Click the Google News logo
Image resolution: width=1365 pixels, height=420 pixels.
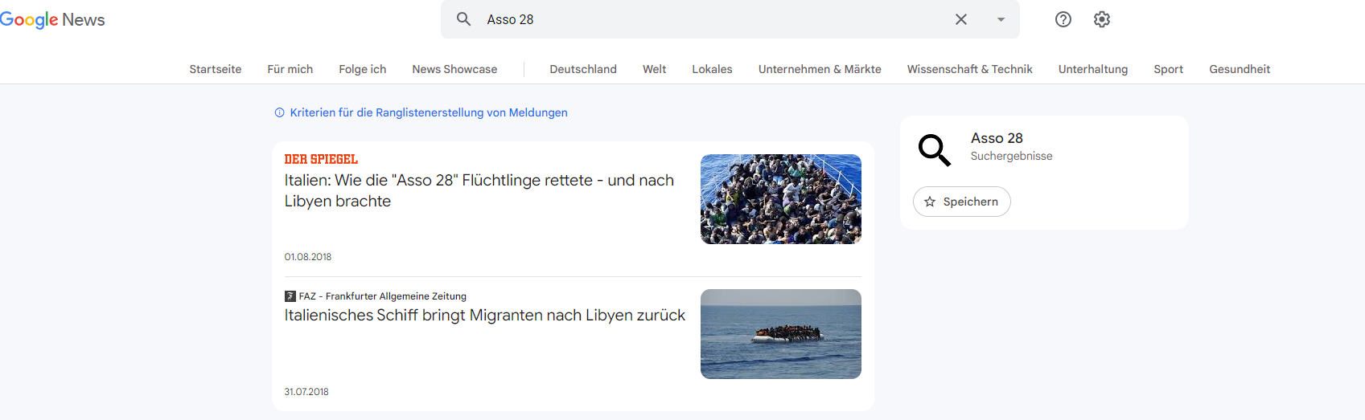[52, 19]
